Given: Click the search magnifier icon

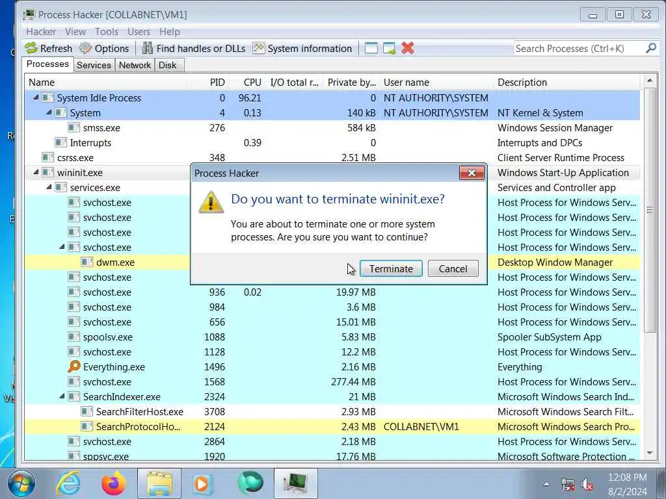Looking at the screenshot, I should tap(650, 48).
